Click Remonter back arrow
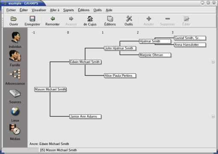 pyautogui.click(x=53, y=21)
